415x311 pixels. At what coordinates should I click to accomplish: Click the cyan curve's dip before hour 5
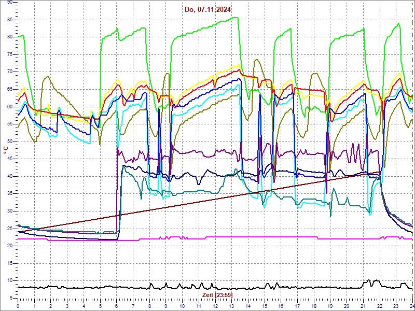click(90, 143)
